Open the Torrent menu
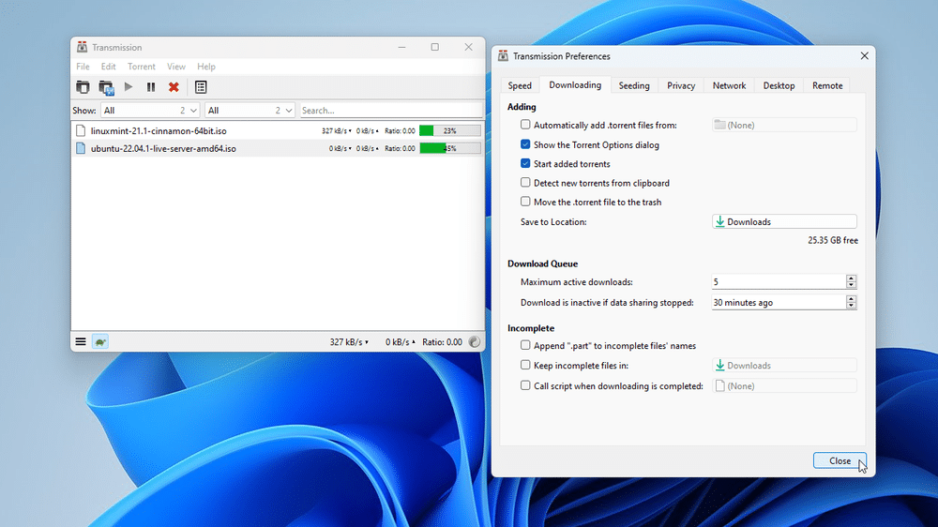This screenshot has height=527, width=938. coord(142,67)
